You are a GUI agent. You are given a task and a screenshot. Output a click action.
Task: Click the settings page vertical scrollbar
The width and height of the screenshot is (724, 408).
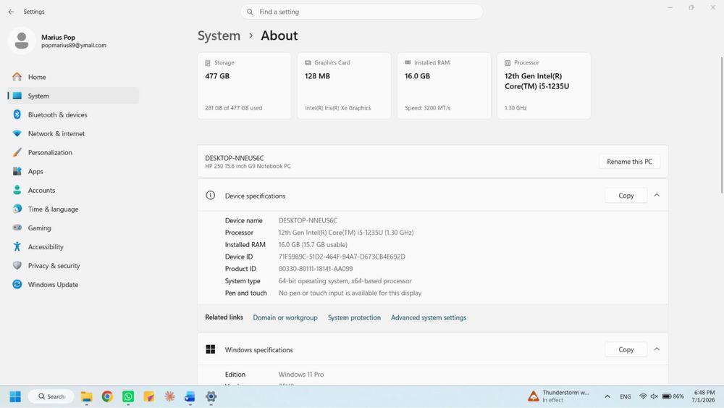click(722, 125)
